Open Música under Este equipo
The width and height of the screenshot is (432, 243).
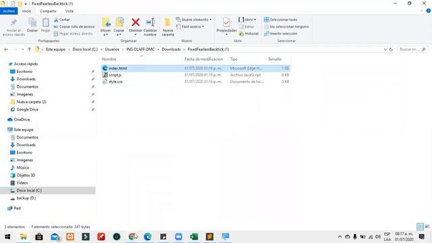(x=22, y=167)
